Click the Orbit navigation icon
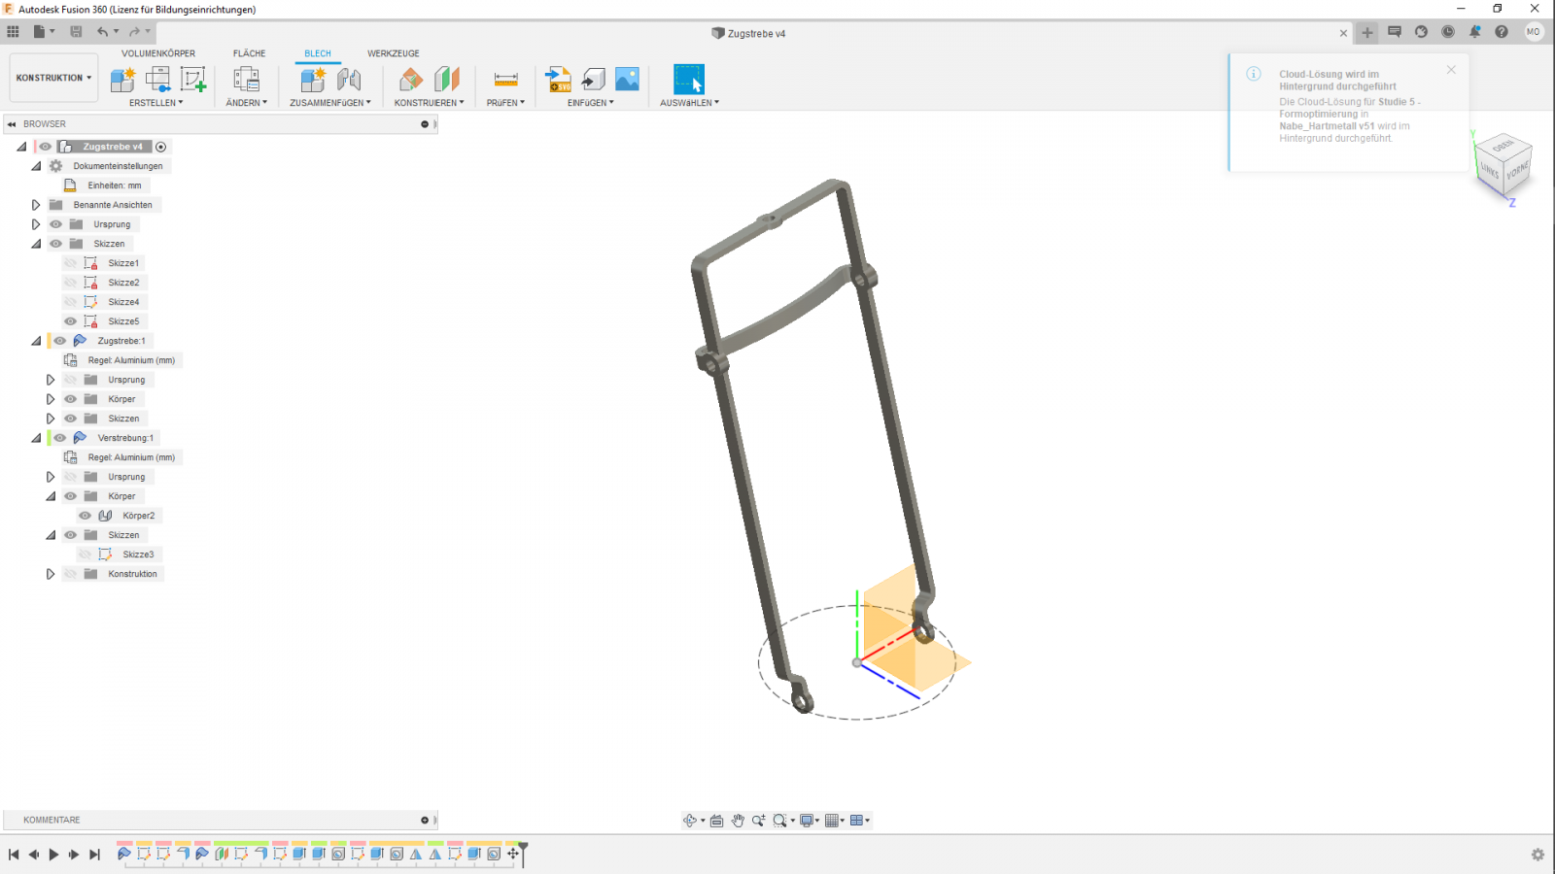The width and height of the screenshot is (1555, 874). [690, 821]
